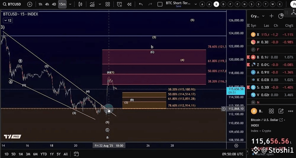
Task: Select the watchlist row showing −1.40%
Action: pyautogui.click(x=271, y=87)
